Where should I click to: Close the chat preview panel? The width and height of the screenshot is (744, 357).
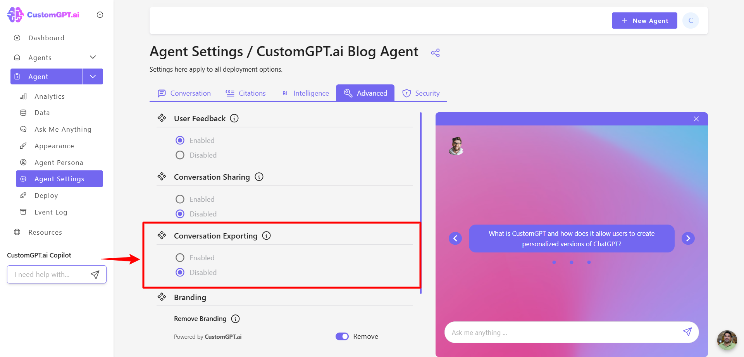tap(696, 119)
